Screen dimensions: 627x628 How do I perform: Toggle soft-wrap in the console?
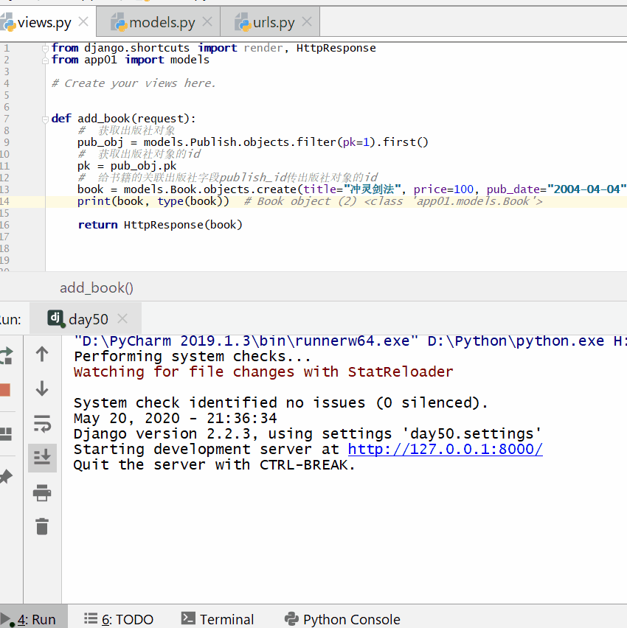tap(42, 424)
